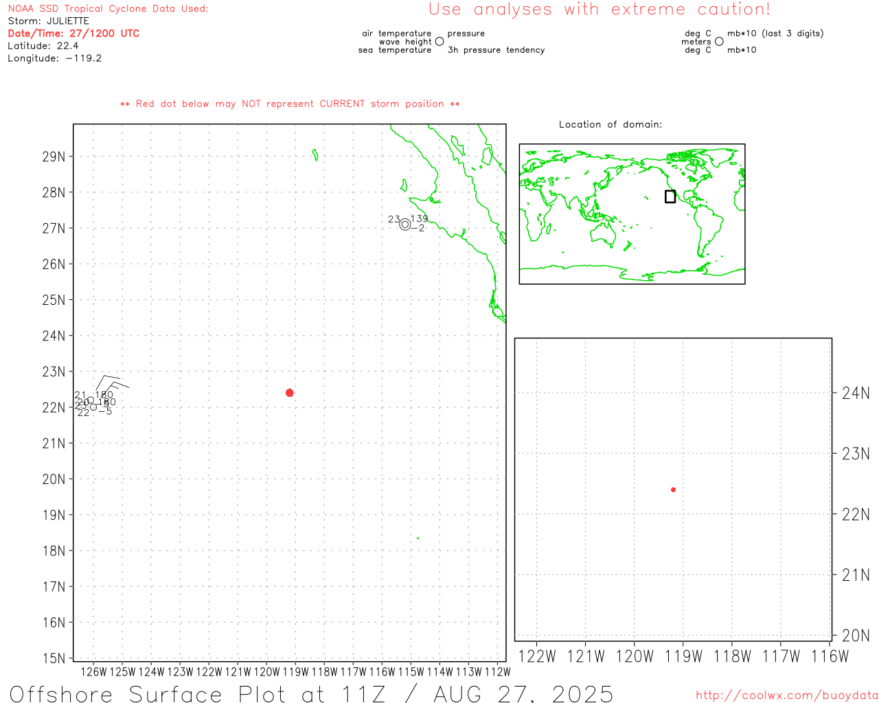Click the world map domain thumbnail

tap(632, 214)
